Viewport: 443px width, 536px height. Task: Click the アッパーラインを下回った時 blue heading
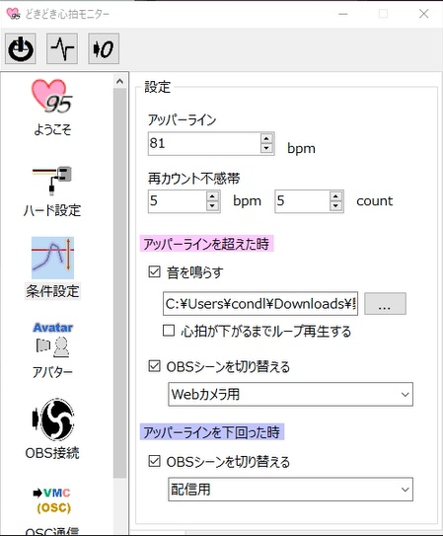point(212,432)
